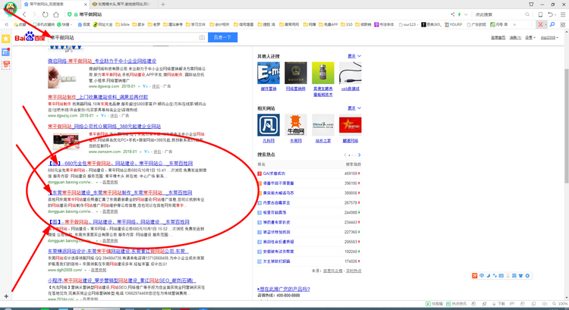Go to previous page of 搜索热点 with left chevron
Screen dimensions: 569x310
point(345,155)
